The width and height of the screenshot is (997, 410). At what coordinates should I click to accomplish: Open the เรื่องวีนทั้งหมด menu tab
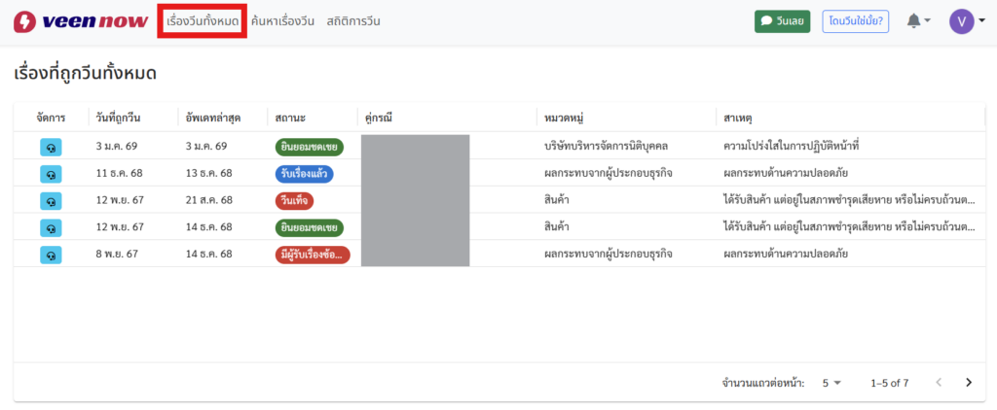pyautogui.click(x=203, y=21)
